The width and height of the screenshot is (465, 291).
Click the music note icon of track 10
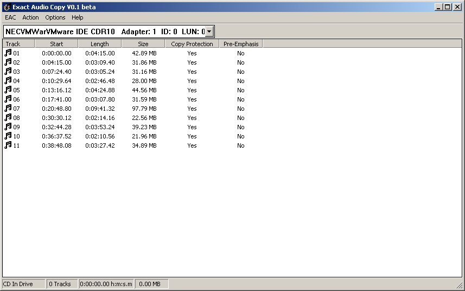click(x=8, y=136)
